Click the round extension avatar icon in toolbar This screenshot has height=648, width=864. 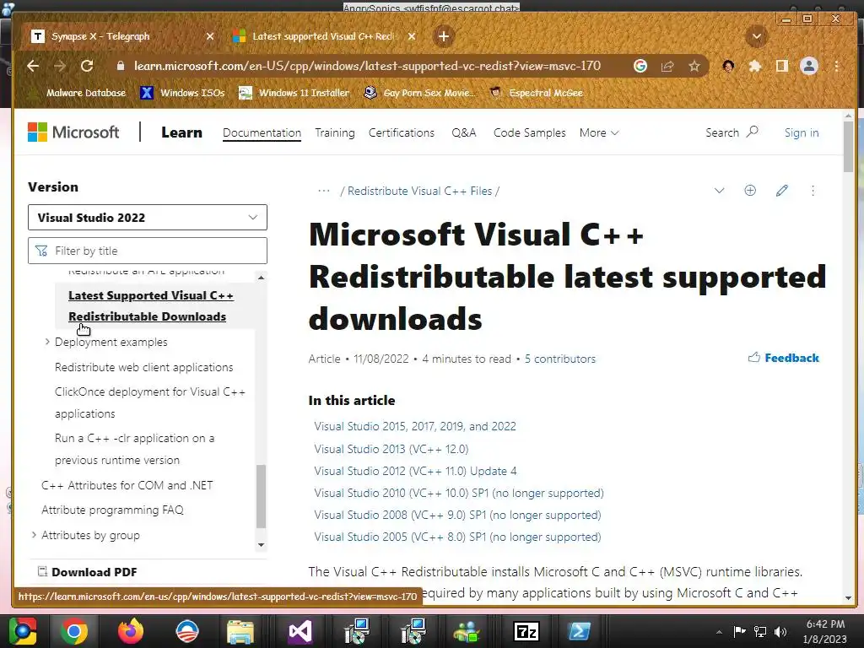click(728, 66)
